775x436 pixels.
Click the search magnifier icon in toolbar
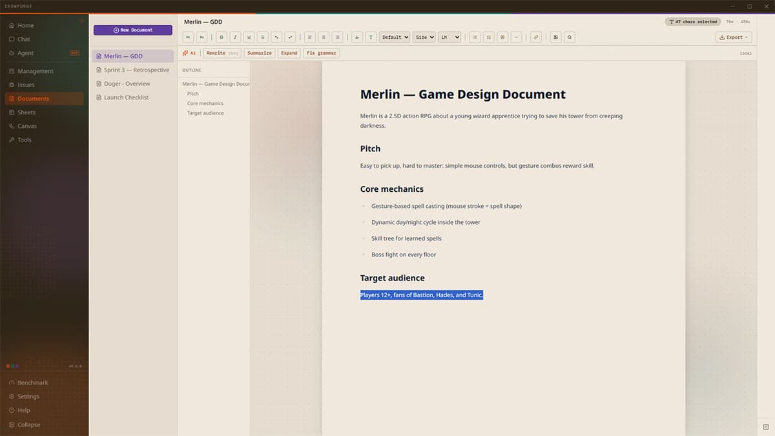point(570,37)
